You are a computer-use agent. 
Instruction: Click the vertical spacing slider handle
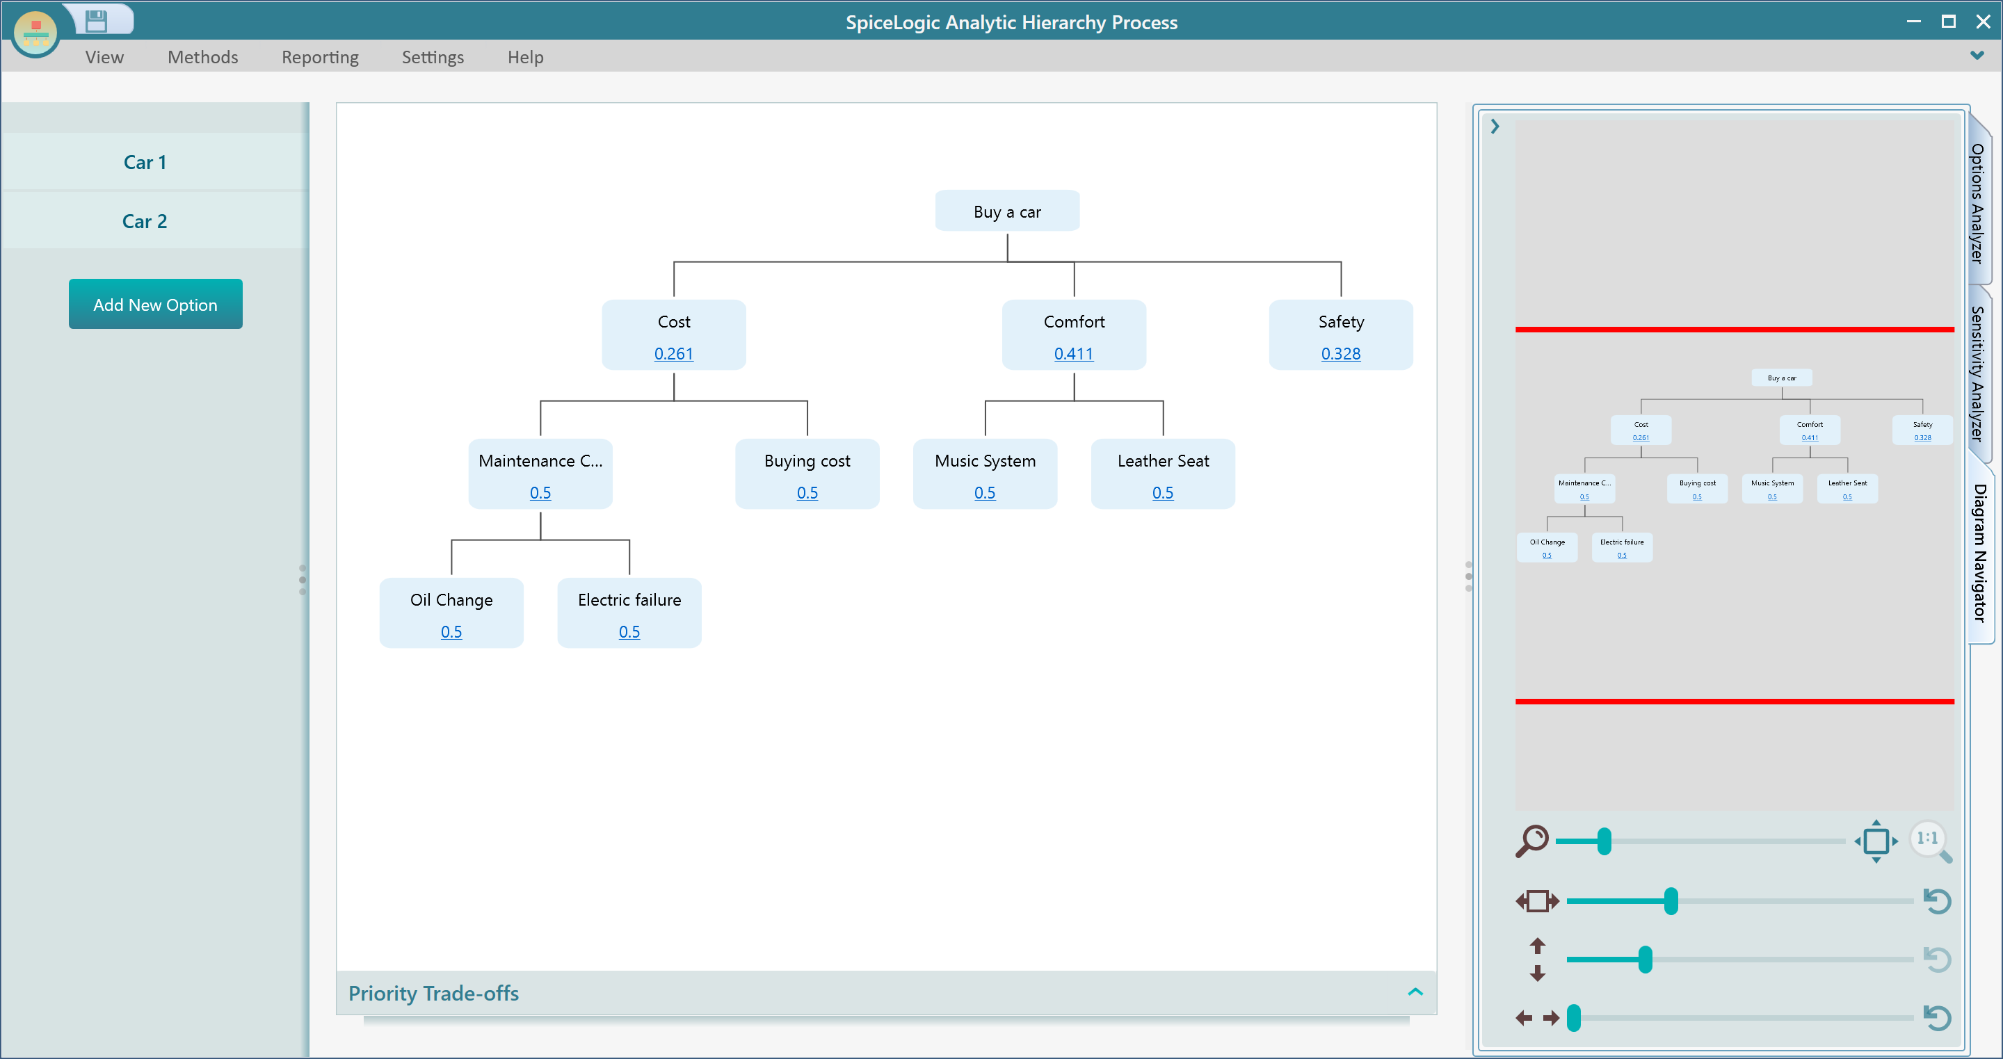[1645, 959]
